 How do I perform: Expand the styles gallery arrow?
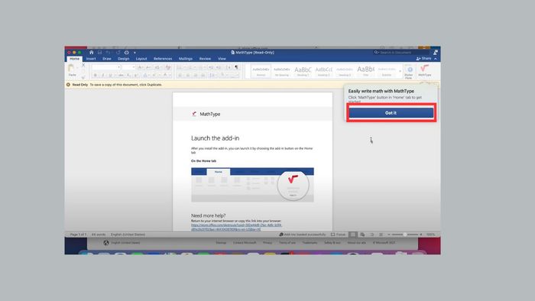(400, 71)
